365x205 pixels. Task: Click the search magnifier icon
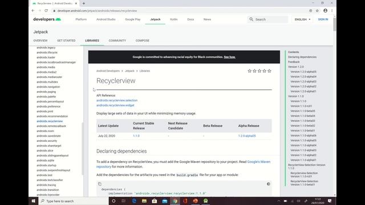point(251,19)
